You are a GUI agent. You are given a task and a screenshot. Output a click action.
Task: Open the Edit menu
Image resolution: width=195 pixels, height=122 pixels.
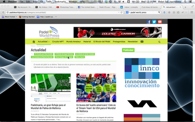click(x=28, y=2)
